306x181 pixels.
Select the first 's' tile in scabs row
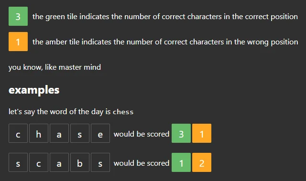pyautogui.click(x=18, y=162)
